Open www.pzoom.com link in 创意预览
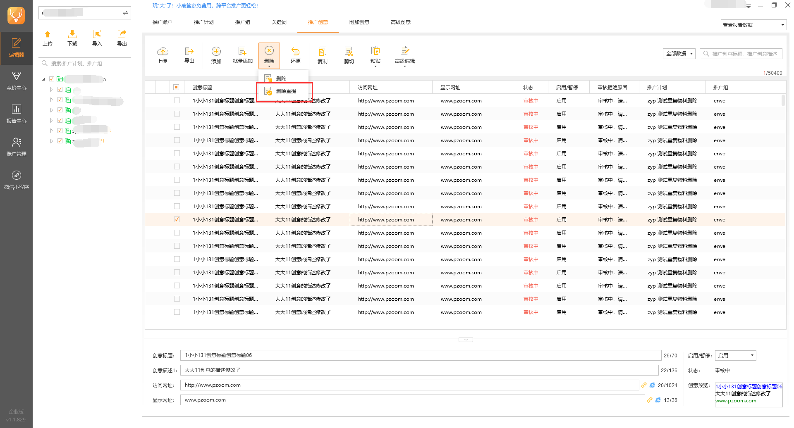Screen dimensions: 794x428 point(736,401)
